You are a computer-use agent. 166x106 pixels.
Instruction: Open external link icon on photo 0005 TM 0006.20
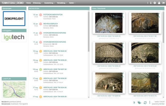click(x=123, y=44)
